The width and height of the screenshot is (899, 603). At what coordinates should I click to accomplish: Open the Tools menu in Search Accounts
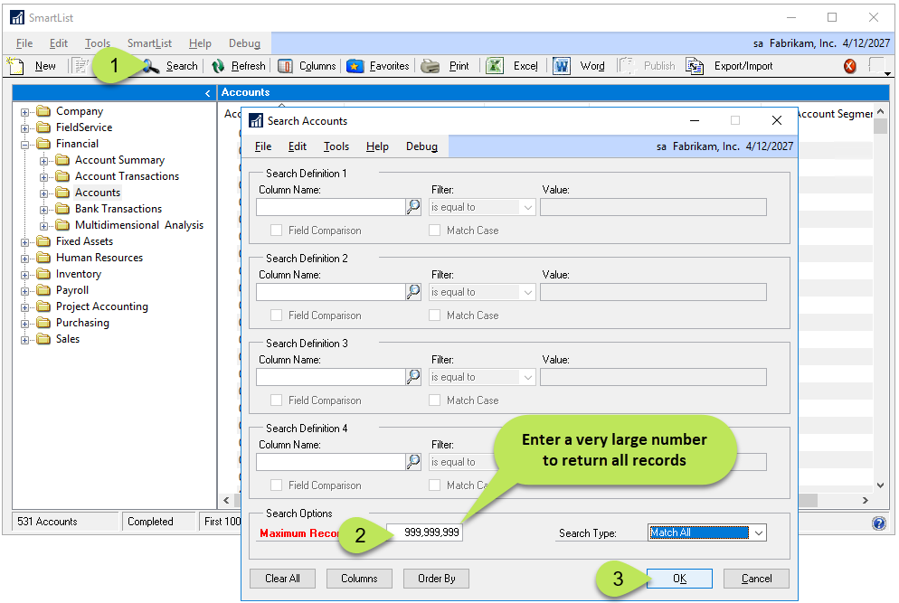[336, 146]
